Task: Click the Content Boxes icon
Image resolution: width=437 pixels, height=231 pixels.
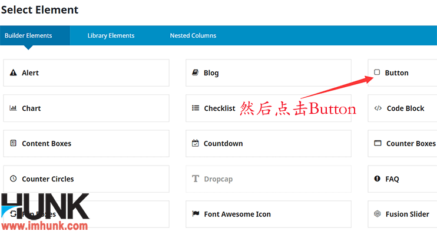Action: 13,143
